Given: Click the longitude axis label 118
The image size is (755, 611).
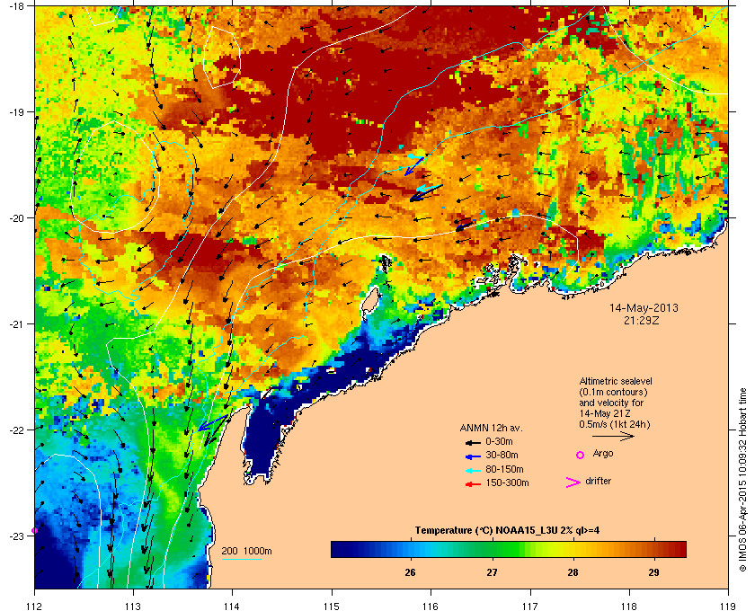Looking at the screenshot, I should [629, 606].
